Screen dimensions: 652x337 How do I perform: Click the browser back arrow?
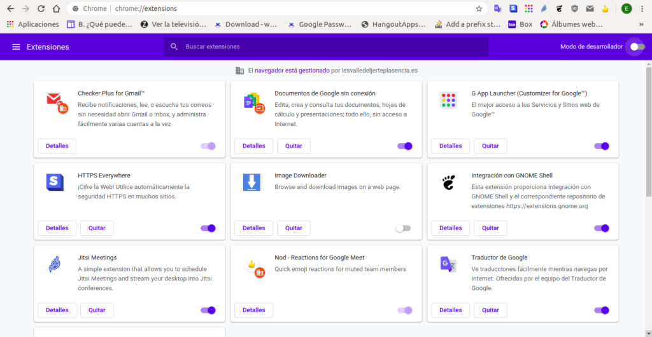(10, 9)
